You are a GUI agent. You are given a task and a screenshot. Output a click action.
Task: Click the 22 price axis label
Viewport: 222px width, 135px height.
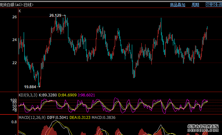(x=15, y=63)
